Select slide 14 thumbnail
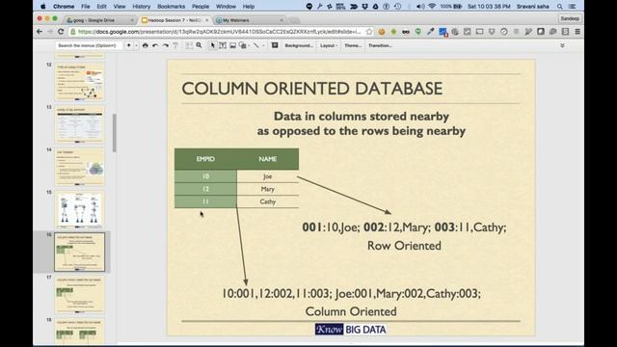The height and width of the screenshot is (347, 617). point(79,167)
